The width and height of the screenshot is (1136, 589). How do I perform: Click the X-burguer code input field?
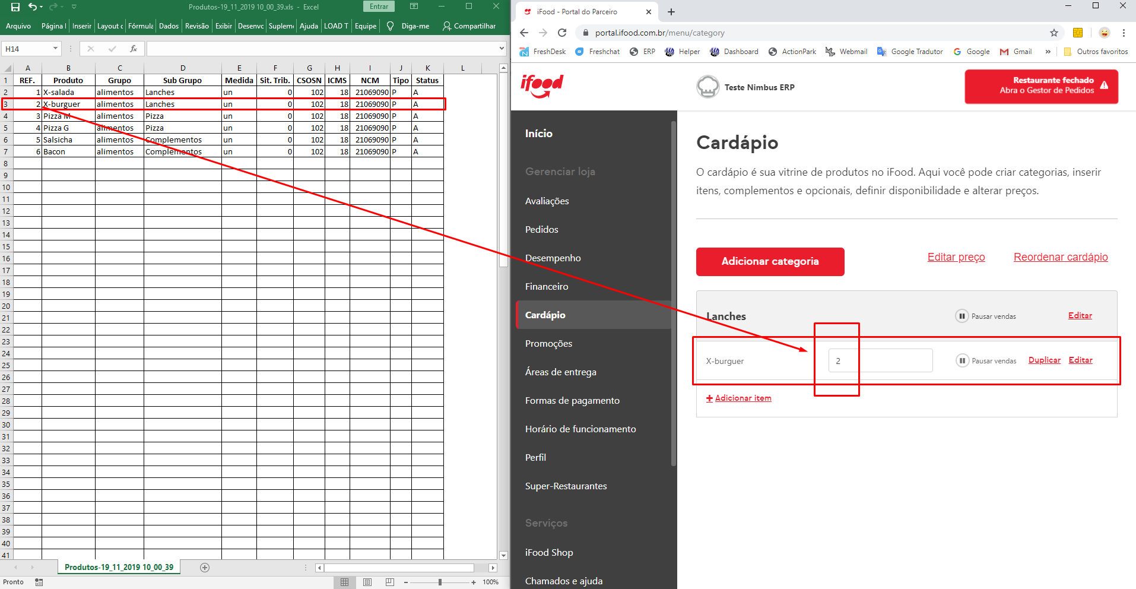click(881, 360)
